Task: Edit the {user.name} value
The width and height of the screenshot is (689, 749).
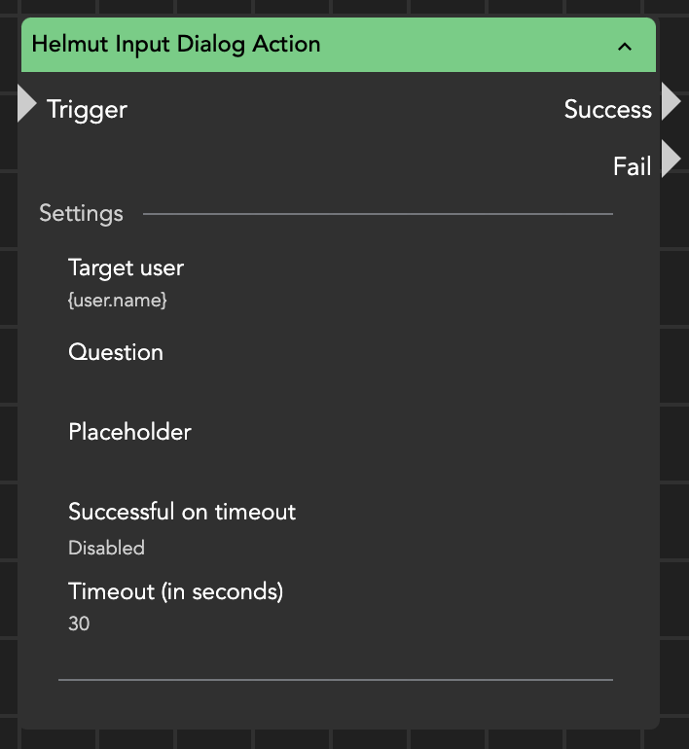Action: coord(118,301)
